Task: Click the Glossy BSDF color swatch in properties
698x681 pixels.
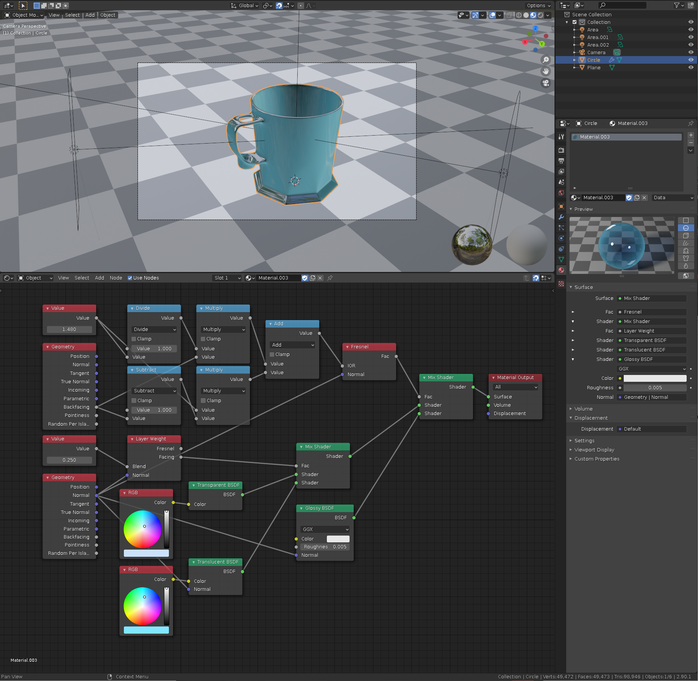Action: pyautogui.click(x=655, y=378)
